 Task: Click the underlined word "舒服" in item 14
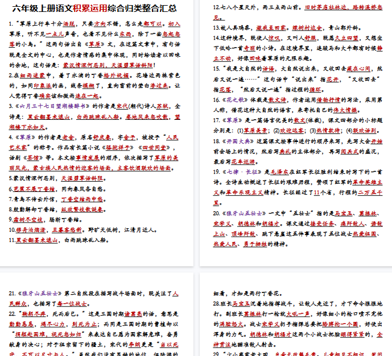point(311,38)
